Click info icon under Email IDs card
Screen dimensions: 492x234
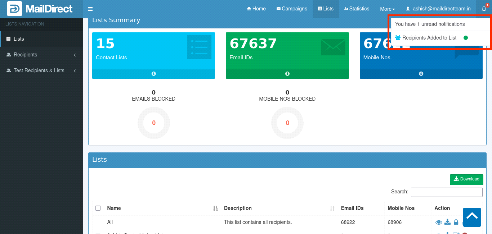287,74
